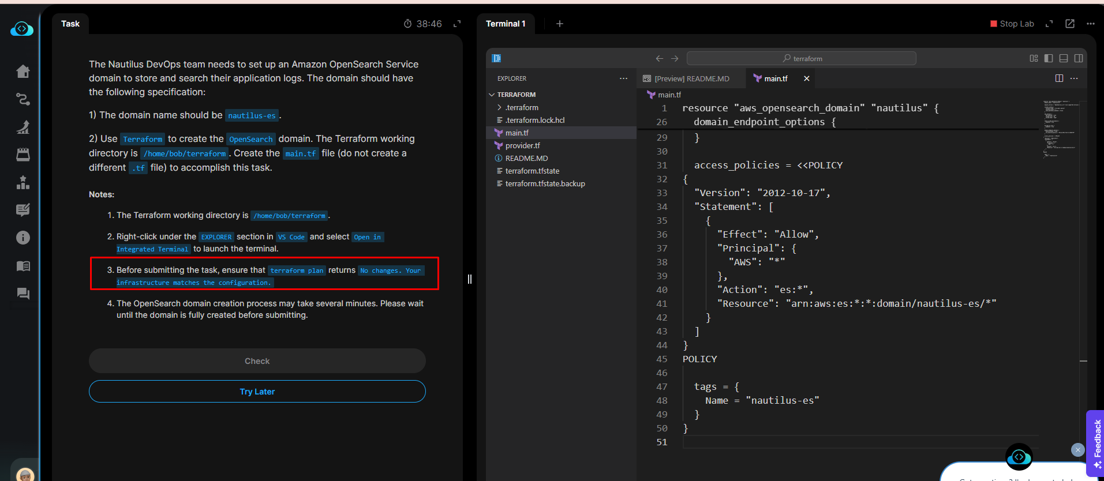Click the VS Code menu icon

[496, 58]
